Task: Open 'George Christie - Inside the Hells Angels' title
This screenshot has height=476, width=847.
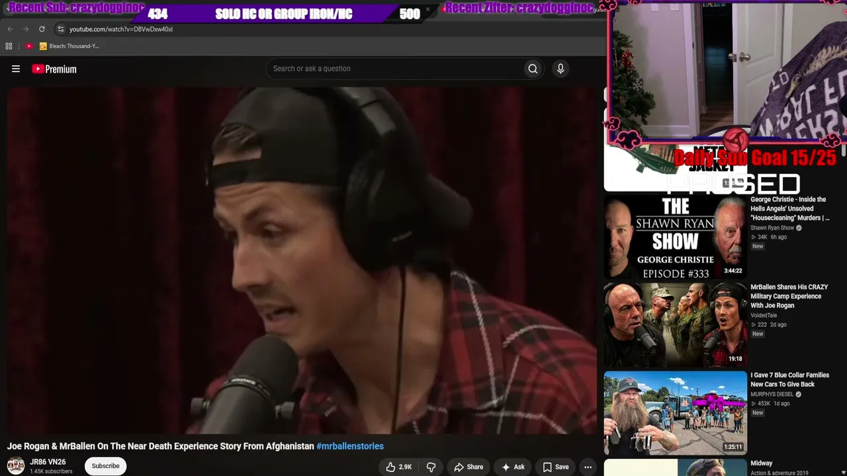Action: (789, 208)
